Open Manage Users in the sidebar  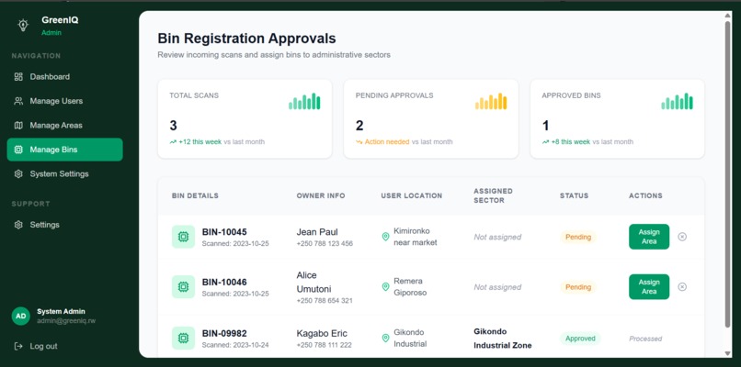[64, 101]
